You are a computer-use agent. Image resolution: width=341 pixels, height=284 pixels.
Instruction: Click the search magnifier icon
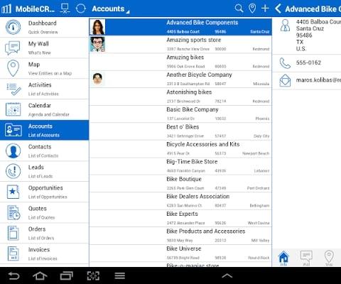[239, 9]
